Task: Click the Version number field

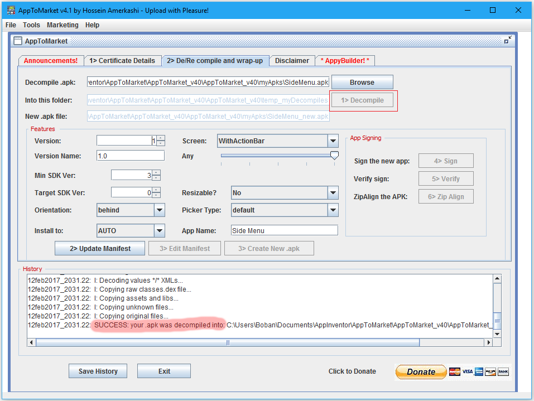Action: point(126,140)
